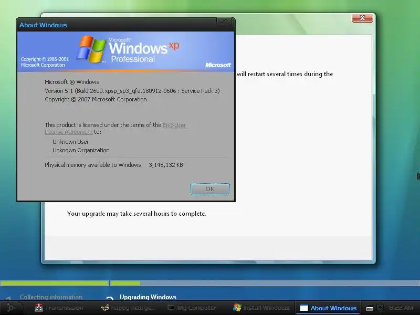The image size is (420, 315).
Task: Click the Version 5.1 build text line
Action: [x=132, y=91]
